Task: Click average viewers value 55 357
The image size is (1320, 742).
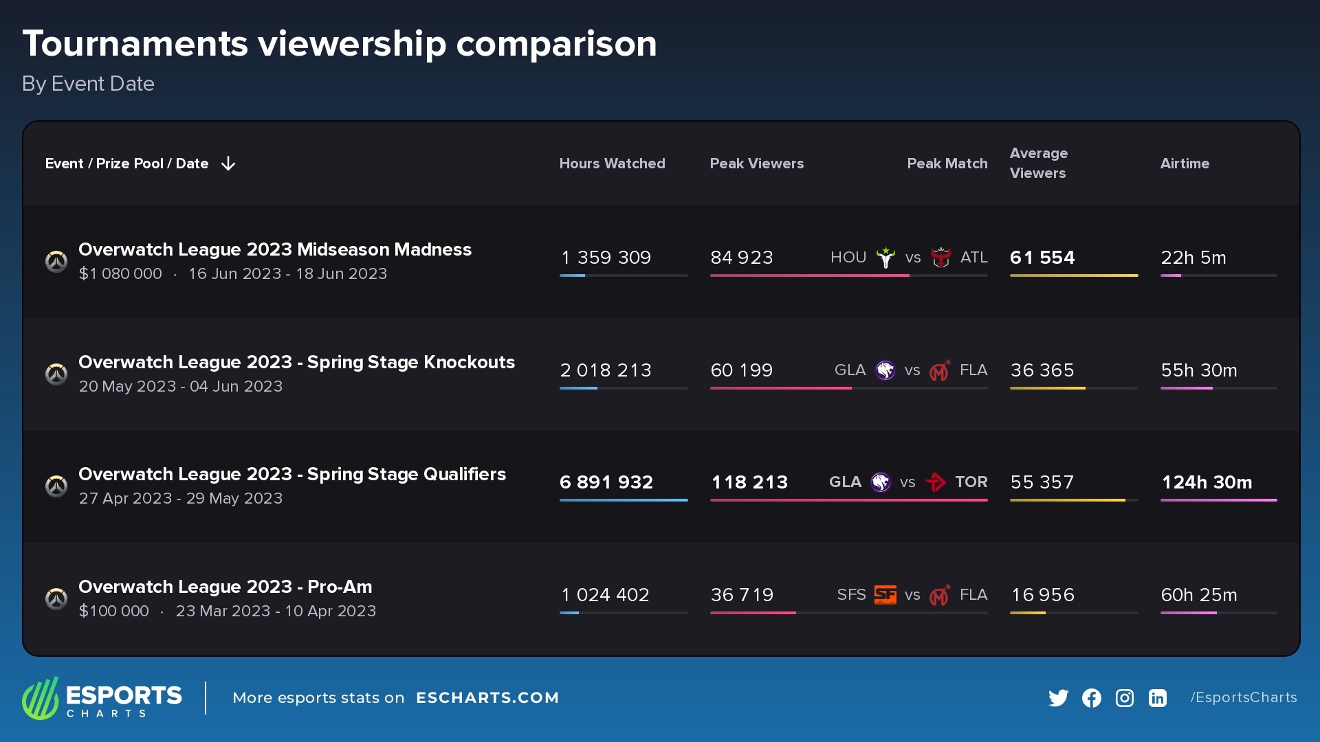Action: (1042, 482)
